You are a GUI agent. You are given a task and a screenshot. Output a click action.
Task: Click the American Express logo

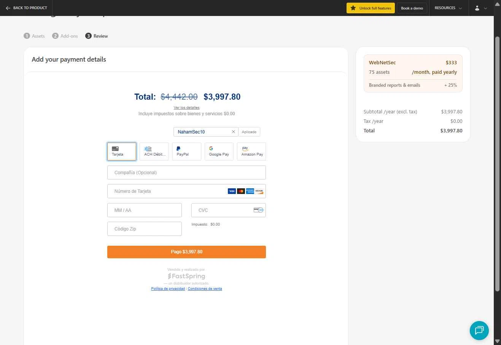tap(250, 191)
